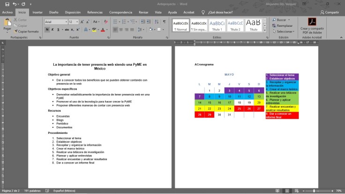The image size is (345, 194).
Task: Expand the Estilos gallery more arrow
Action: [x=265, y=31]
